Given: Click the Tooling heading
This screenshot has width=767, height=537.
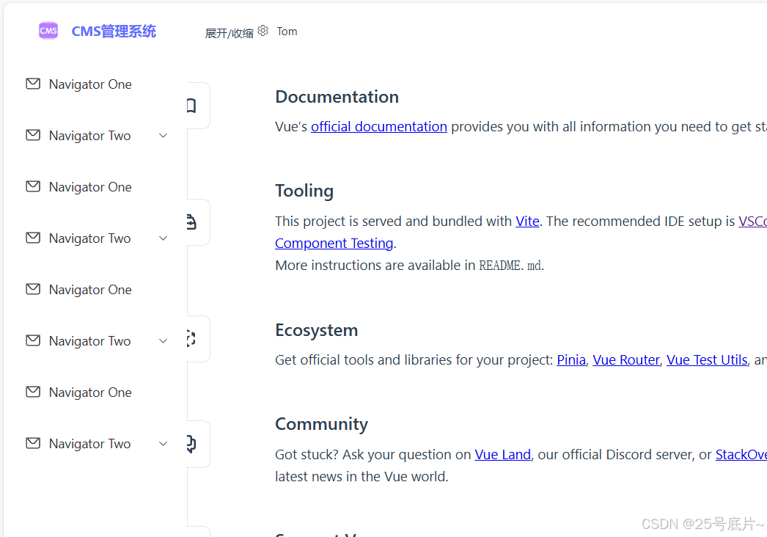Looking at the screenshot, I should pos(304,191).
